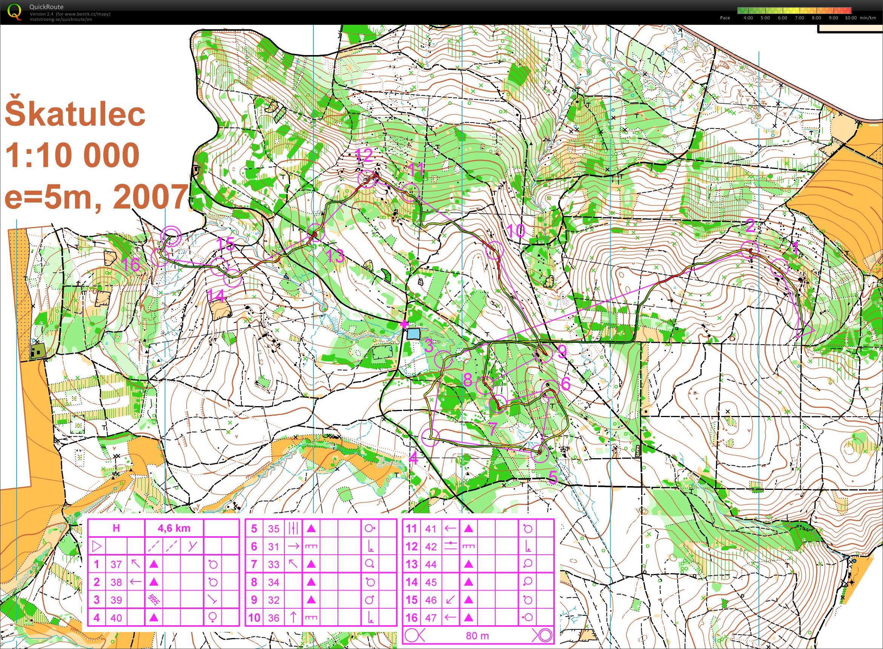Click the '10:00 min/km' pace legend label
The width and height of the screenshot is (883, 649).
(x=860, y=18)
